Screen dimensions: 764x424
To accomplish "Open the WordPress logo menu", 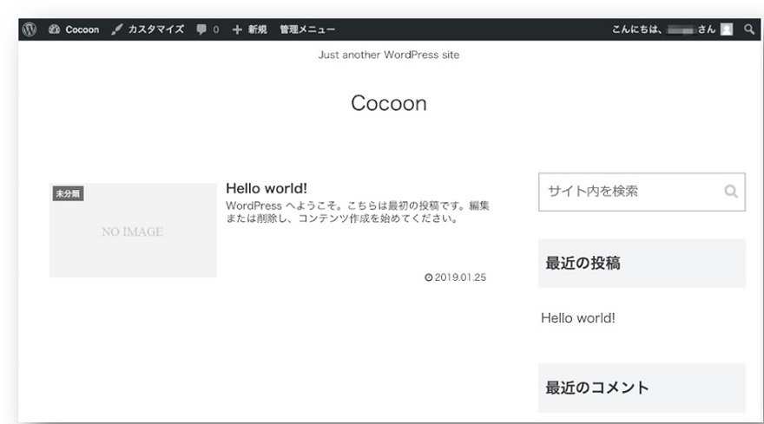I will [30, 29].
